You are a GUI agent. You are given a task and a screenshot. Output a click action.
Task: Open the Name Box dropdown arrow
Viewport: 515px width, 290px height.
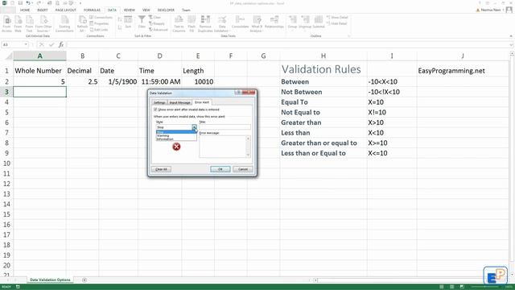[26, 44]
